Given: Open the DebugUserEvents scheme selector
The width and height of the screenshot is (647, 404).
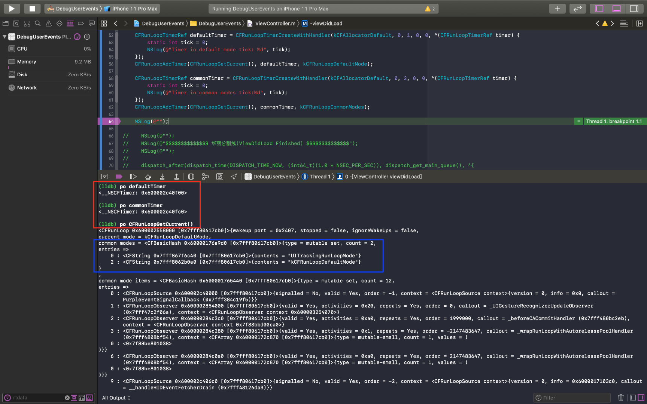Looking at the screenshot, I should click(73, 9).
